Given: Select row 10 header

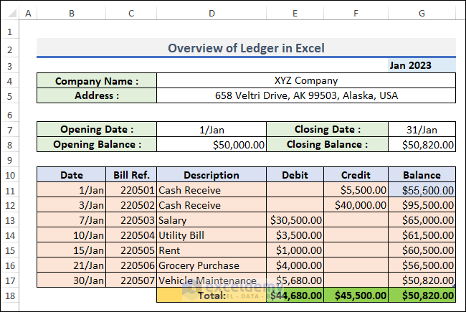Looking at the screenshot, I should 10,175.
